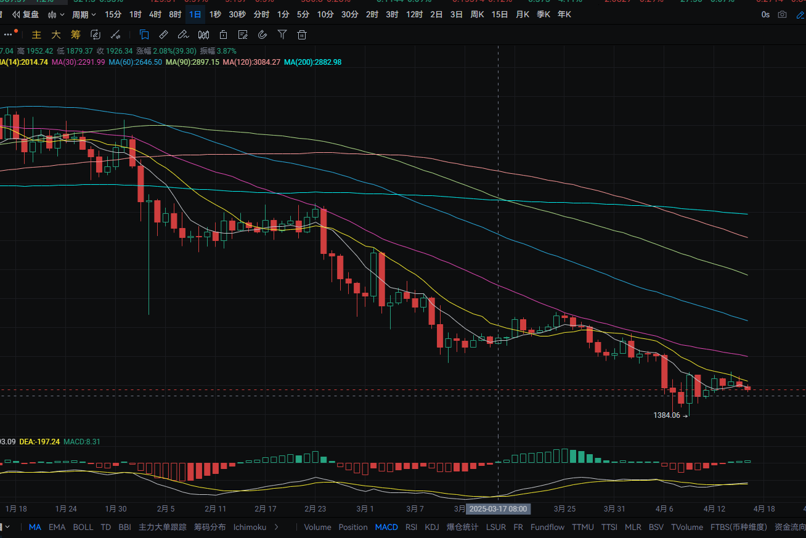Click the blue bookmark flag icon
Image resolution: width=806 pixels, height=538 pixels.
pyautogui.click(x=144, y=35)
